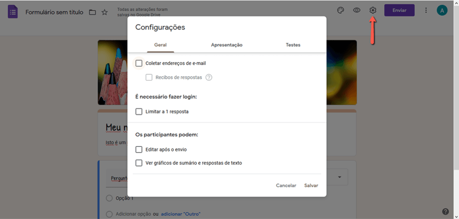This screenshot has width=459, height=219.
Task: Allow Editar após o envio
Action: (139, 150)
